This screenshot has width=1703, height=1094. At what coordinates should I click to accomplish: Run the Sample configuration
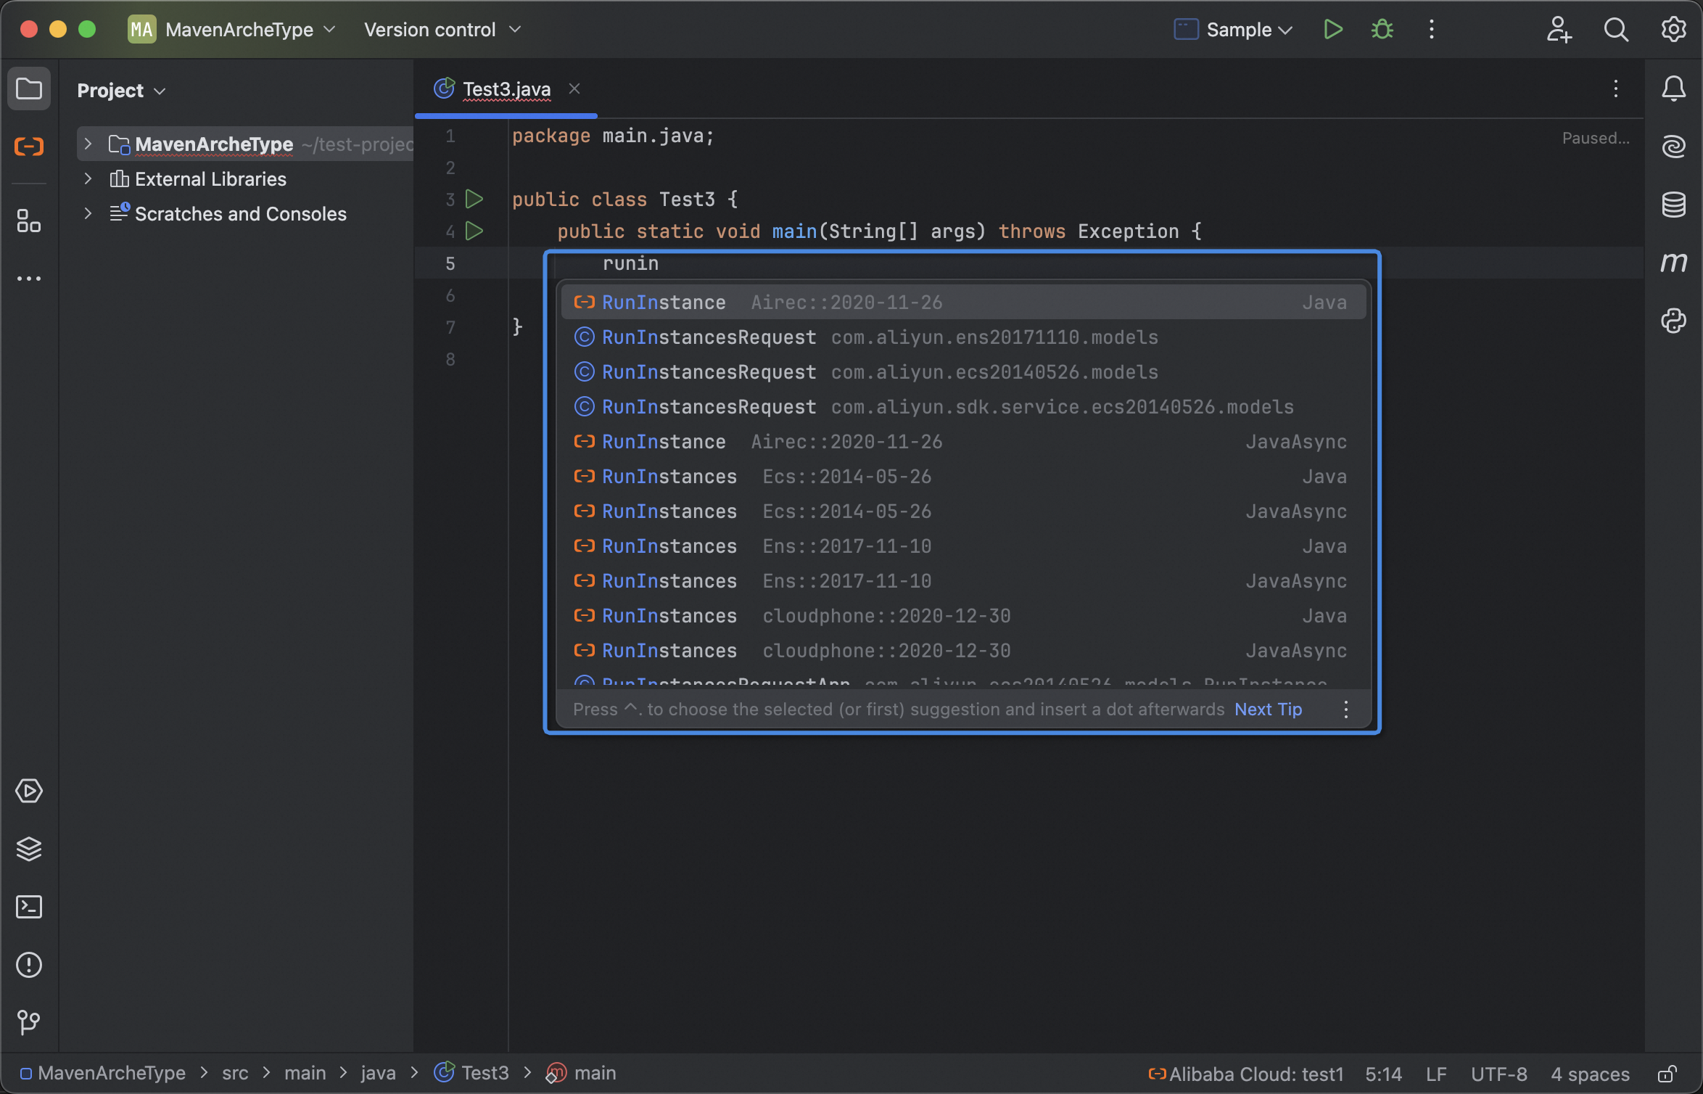tap(1333, 30)
